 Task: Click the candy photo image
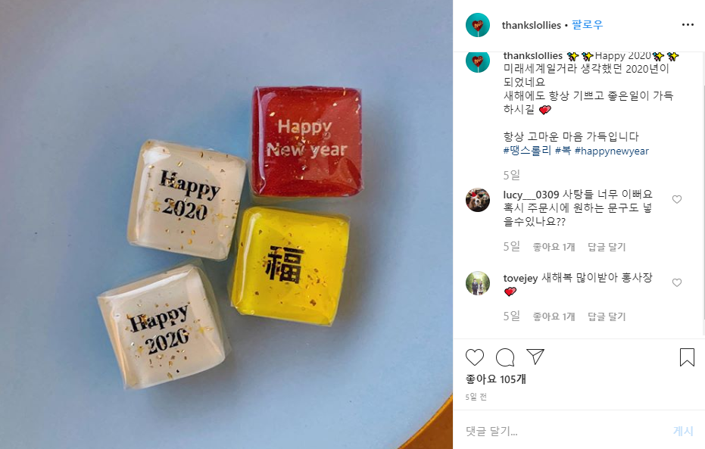click(x=226, y=225)
